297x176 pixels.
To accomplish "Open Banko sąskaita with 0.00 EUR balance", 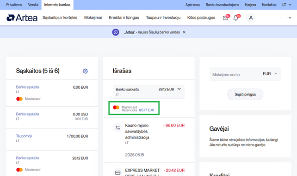I will coord(27,87).
